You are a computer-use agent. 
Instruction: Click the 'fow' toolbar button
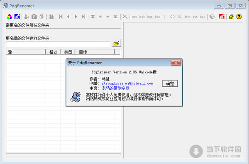[157, 17]
